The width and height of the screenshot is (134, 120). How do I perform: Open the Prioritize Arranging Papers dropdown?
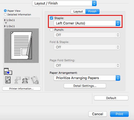(87, 78)
